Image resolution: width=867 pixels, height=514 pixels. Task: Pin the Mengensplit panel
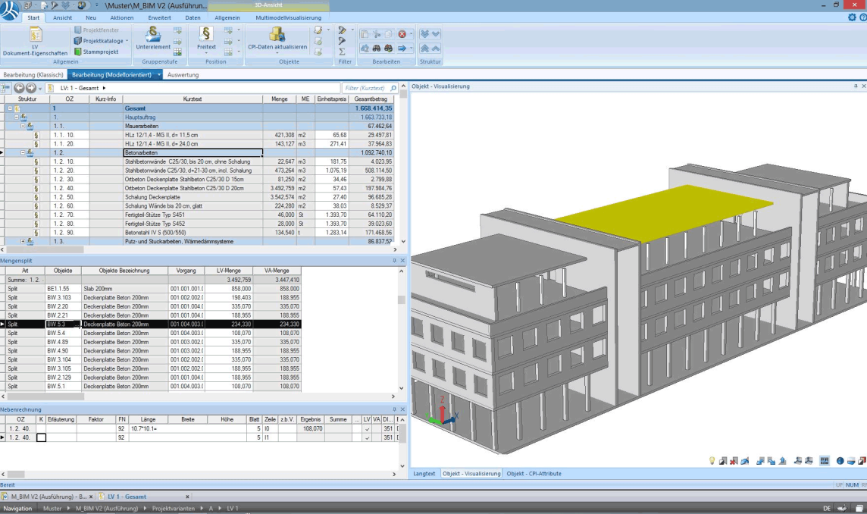(x=394, y=261)
